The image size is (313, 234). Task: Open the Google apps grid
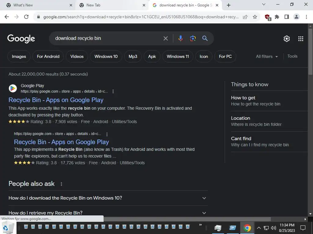tap(301, 39)
